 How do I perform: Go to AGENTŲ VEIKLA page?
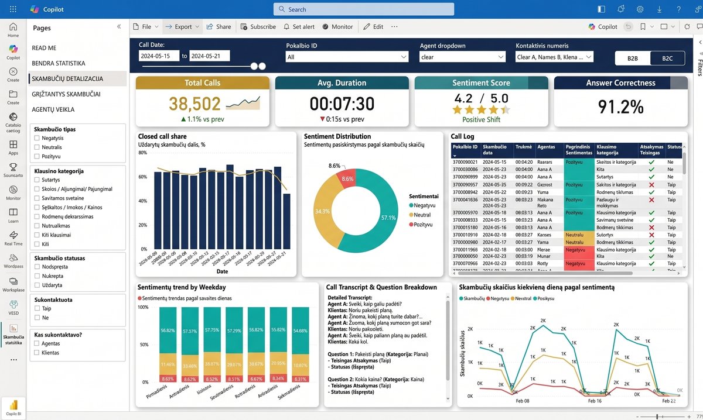53,109
